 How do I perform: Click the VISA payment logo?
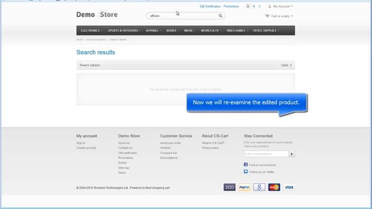(x=289, y=187)
